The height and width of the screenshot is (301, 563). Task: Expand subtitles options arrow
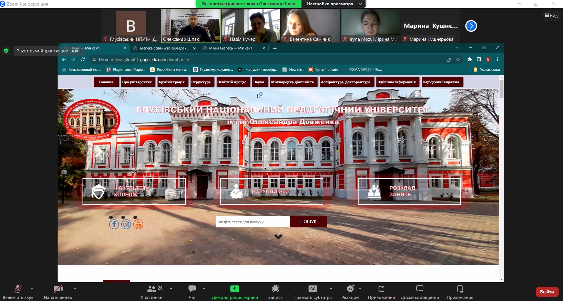coord(331,289)
